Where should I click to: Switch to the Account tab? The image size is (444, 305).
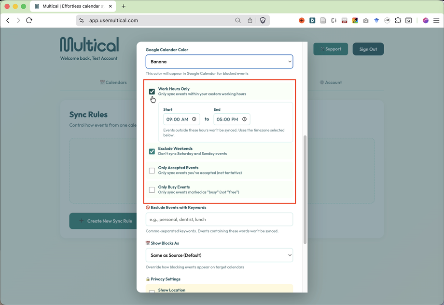331,82
